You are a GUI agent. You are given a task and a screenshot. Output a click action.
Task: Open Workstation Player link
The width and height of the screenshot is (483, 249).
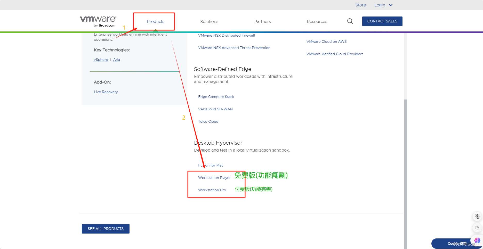(214, 178)
